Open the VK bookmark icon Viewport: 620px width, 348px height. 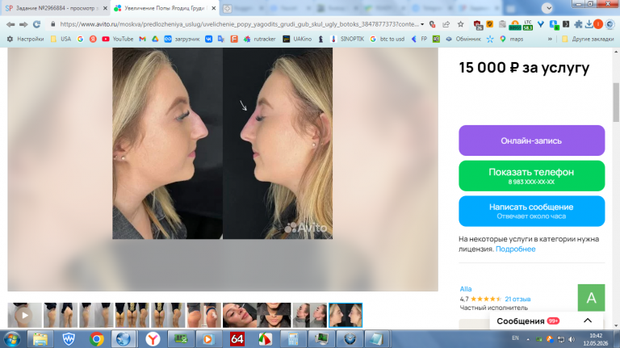tap(209, 39)
